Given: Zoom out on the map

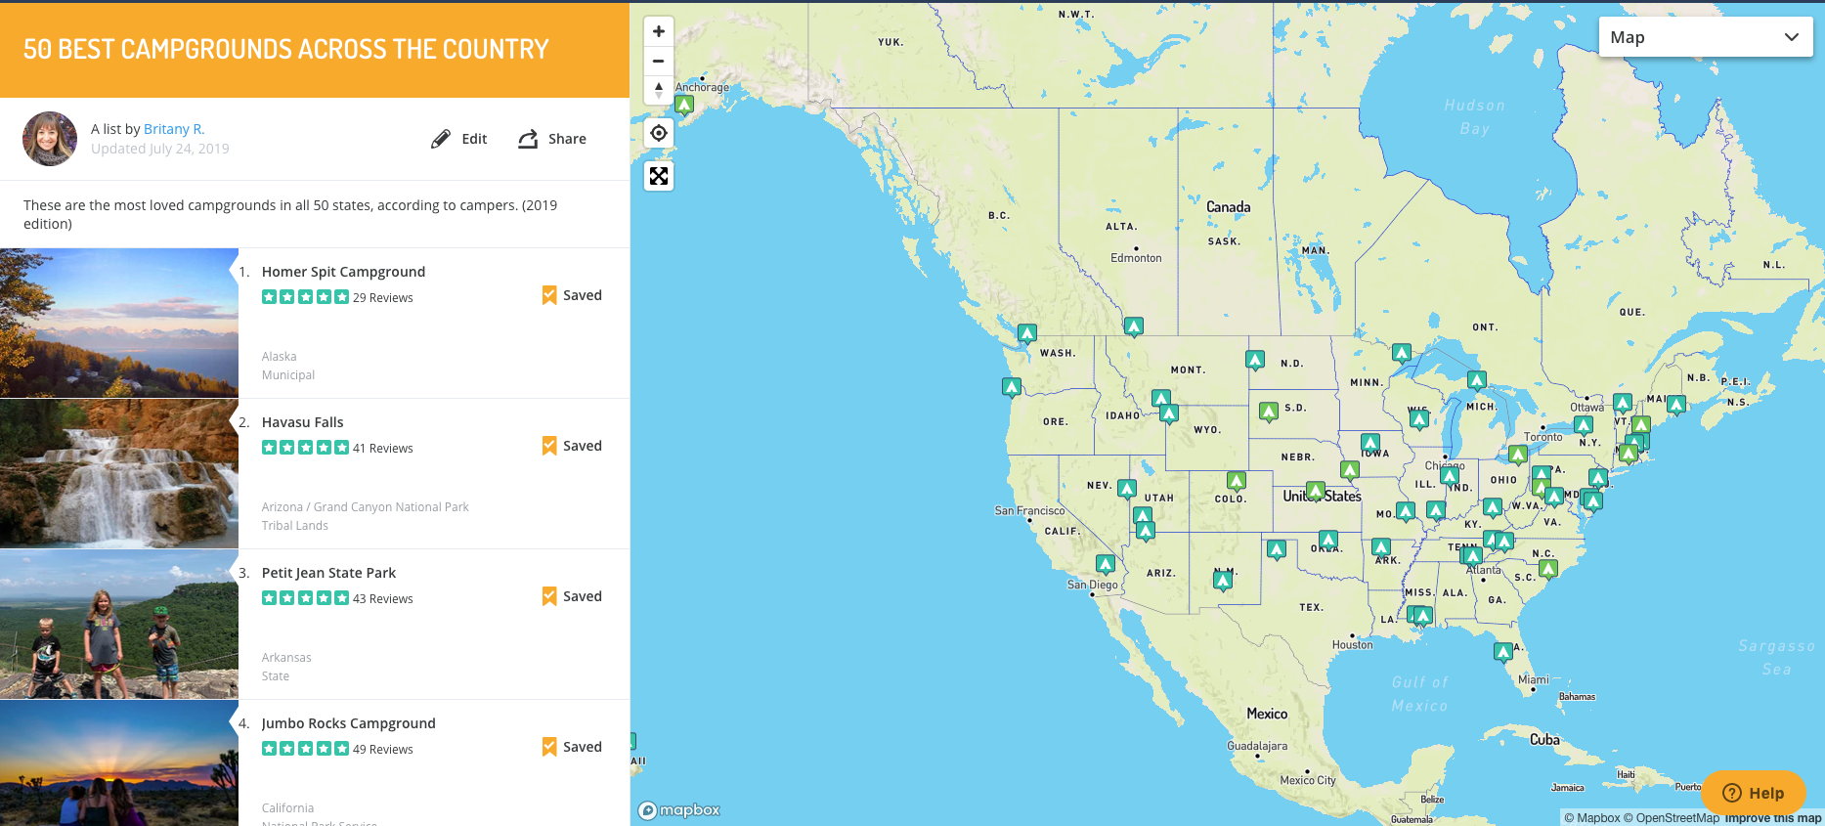Looking at the screenshot, I should click(x=659, y=61).
